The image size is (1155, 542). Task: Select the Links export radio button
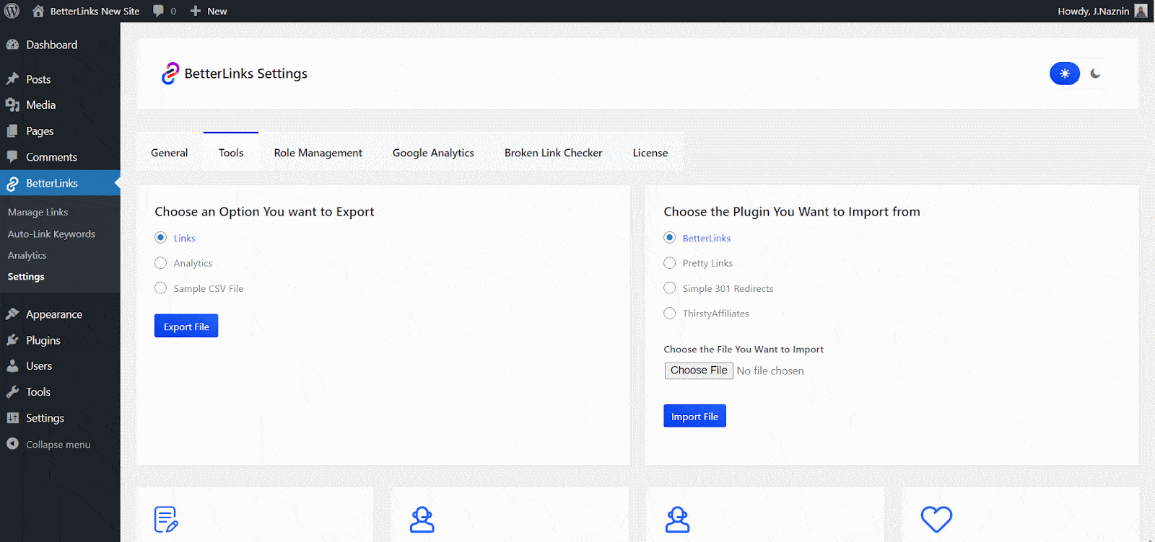point(161,238)
